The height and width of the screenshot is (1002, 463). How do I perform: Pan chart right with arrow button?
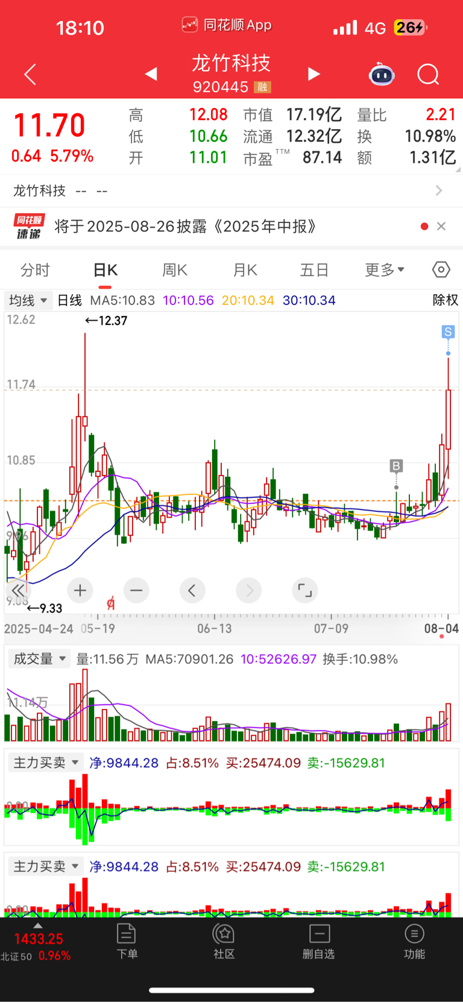(x=249, y=590)
